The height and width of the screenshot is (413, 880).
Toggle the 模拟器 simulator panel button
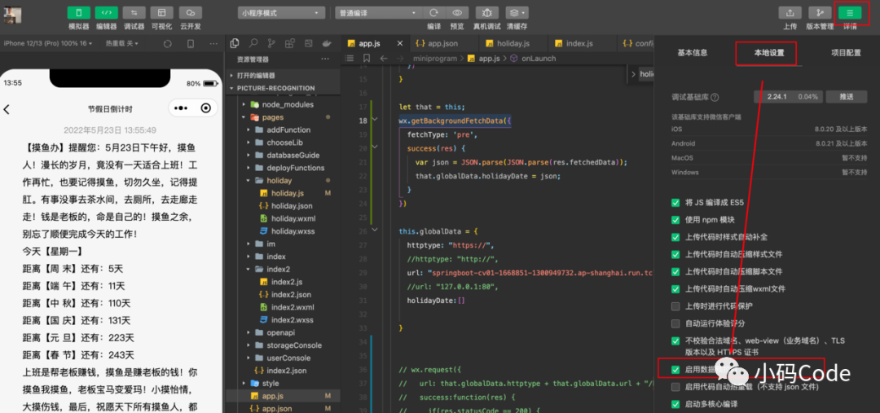click(79, 13)
